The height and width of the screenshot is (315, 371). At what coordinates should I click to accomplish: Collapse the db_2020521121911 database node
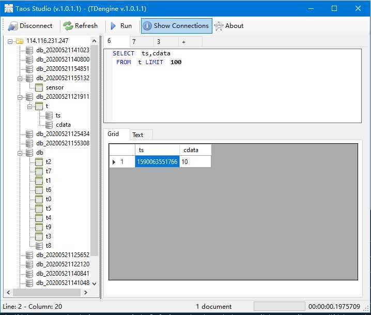click(x=20, y=97)
